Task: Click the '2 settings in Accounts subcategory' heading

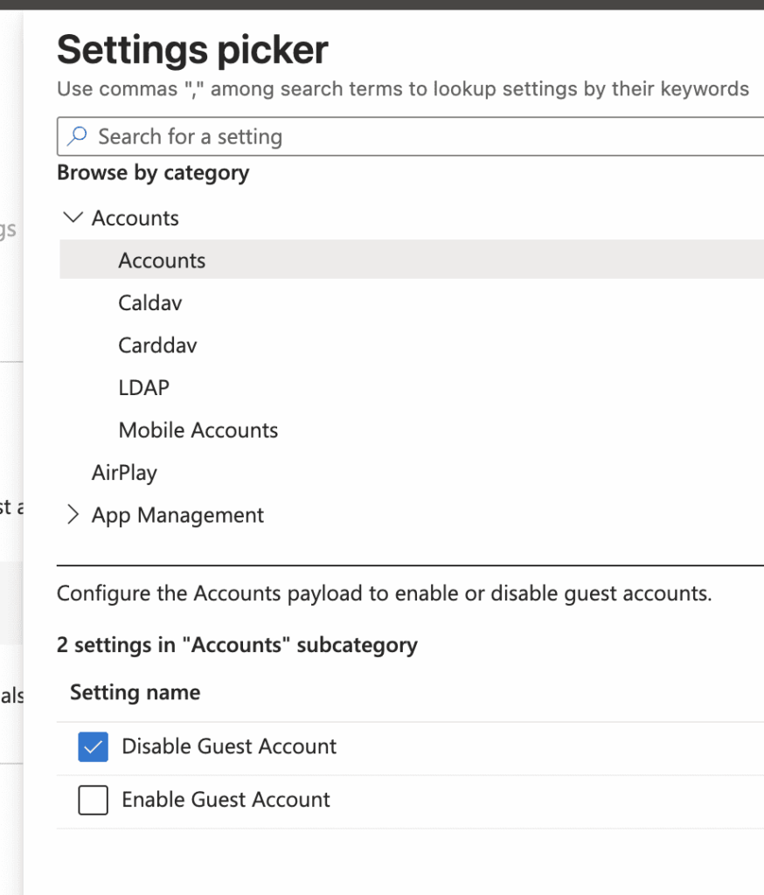Action: [x=237, y=645]
